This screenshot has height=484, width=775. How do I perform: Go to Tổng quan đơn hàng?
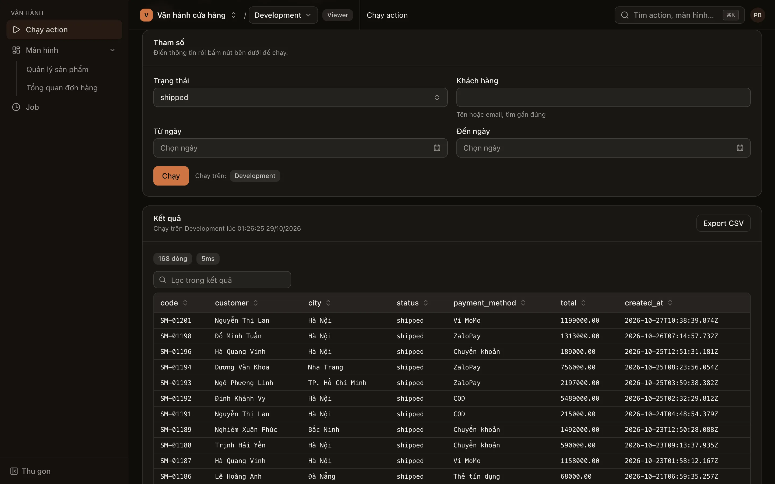62,88
